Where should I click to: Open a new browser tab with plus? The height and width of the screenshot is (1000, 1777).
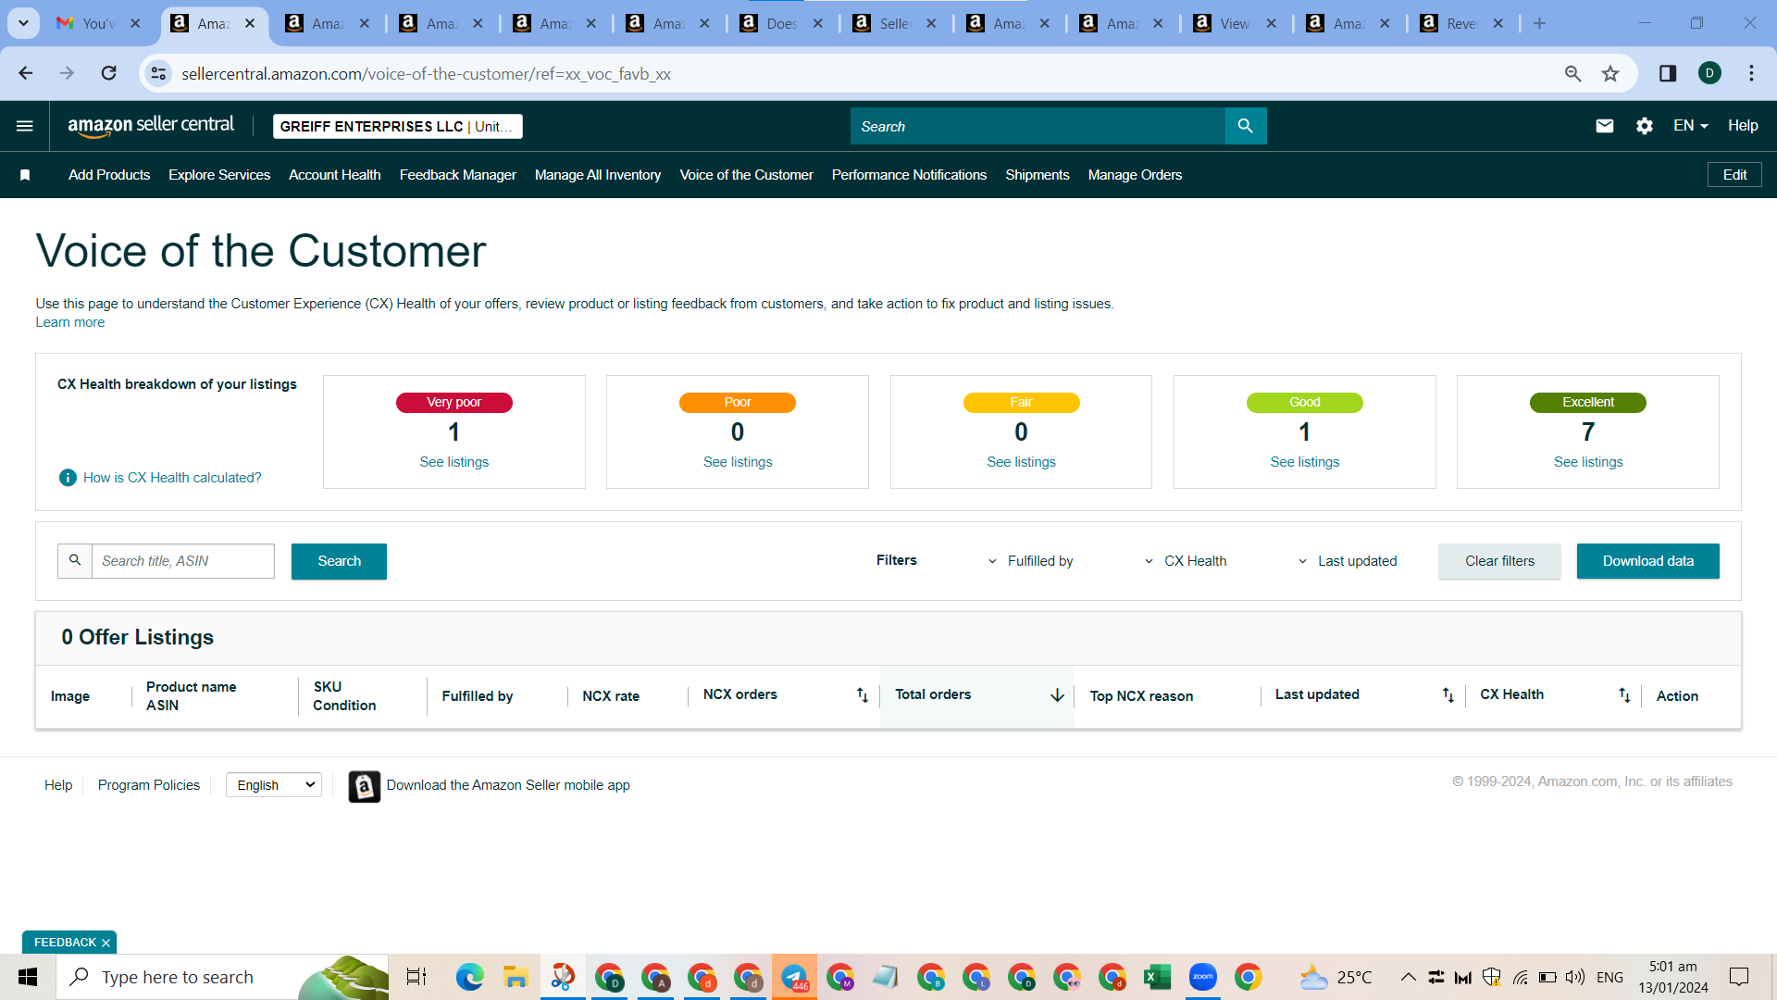tap(1539, 23)
